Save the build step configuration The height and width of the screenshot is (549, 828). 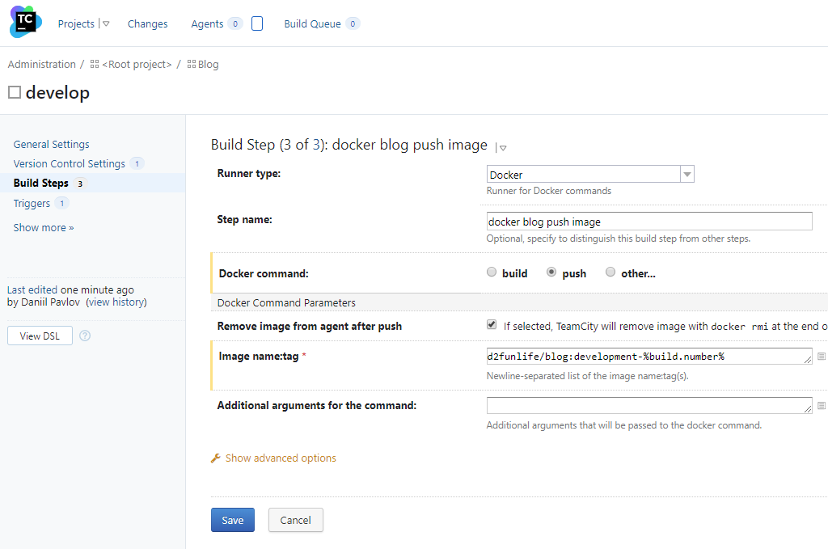pyautogui.click(x=232, y=520)
